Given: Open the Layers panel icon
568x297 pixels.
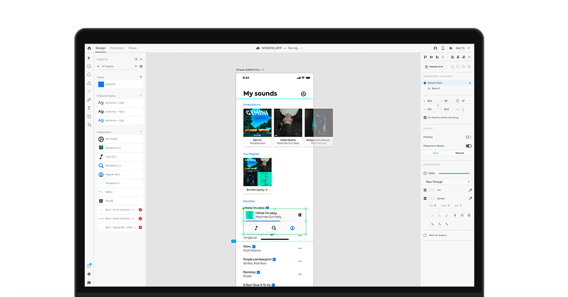Looking at the screenshot, I should 89,274.
